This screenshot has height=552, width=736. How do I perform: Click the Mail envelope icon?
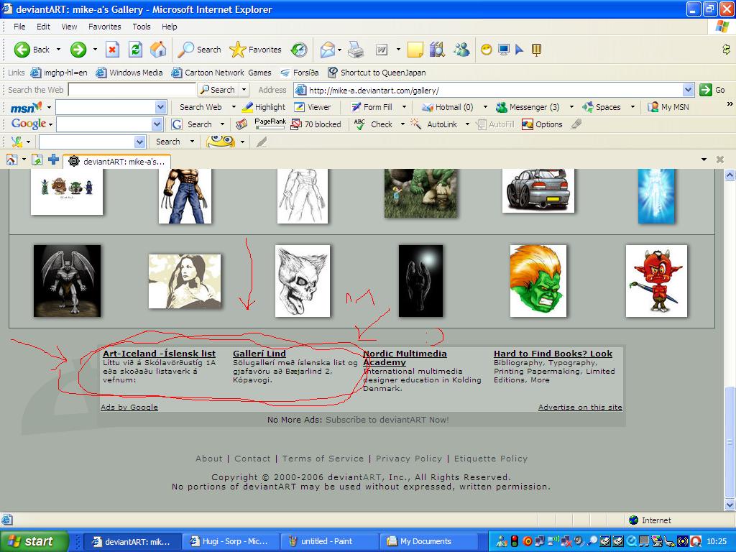pos(328,50)
